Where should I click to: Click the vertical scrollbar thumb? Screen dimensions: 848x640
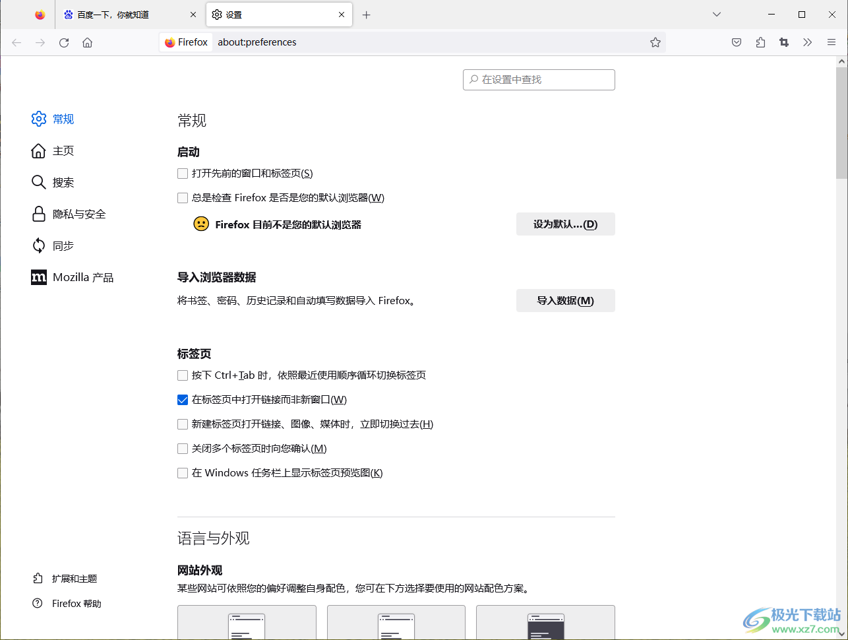841,123
